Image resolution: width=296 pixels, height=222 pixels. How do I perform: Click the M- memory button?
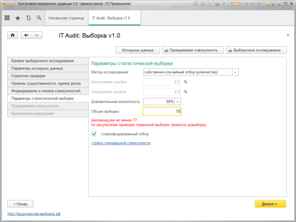pos(260,3)
